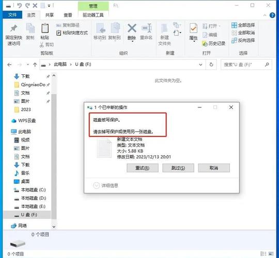
Task: Expand the address bar history dropdown
Action: pyautogui.click(x=200, y=64)
